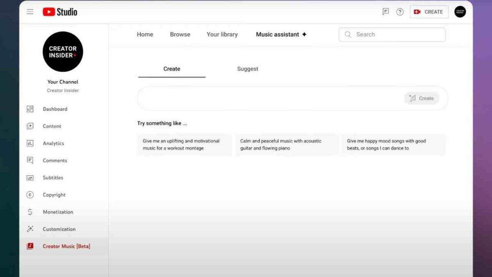Switch to the Browse tab

pos(180,34)
